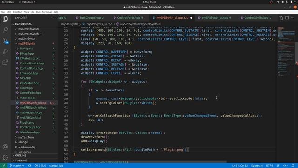Open the Extensions view icon
The width and height of the screenshot is (298, 168).
pyautogui.click(x=5, y=62)
